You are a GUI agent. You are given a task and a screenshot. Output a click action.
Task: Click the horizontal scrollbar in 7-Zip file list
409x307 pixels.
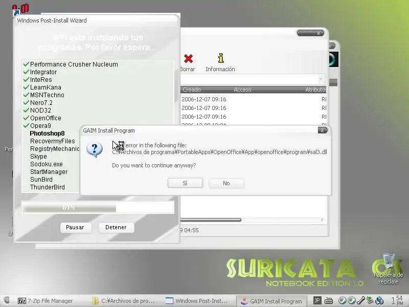[211, 220]
